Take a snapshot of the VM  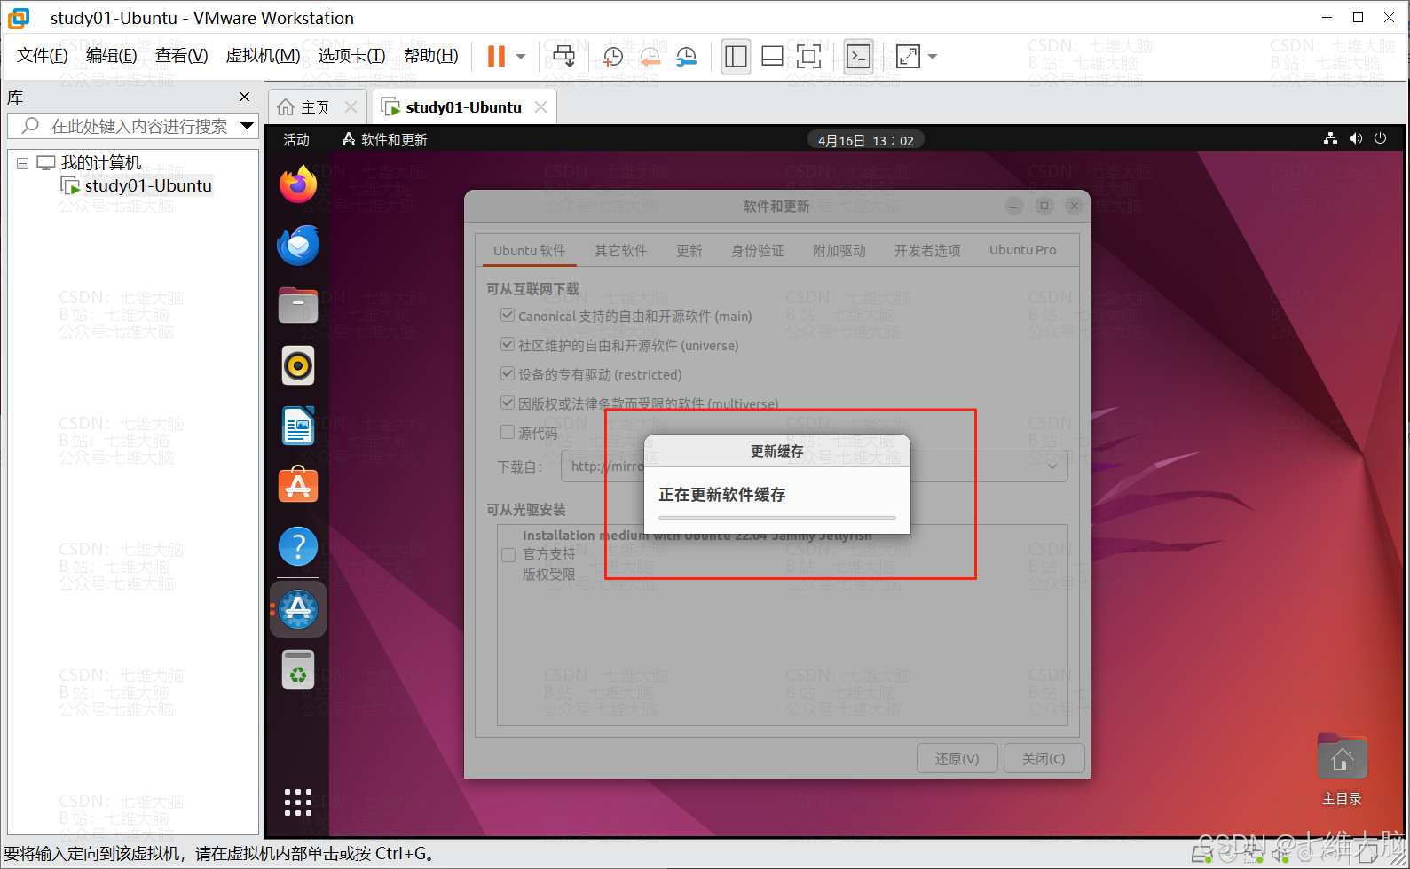tap(612, 57)
